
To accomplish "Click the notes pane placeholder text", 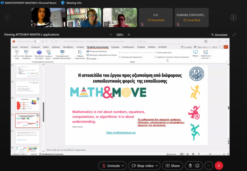I will pyautogui.click(x=66, y=150).
